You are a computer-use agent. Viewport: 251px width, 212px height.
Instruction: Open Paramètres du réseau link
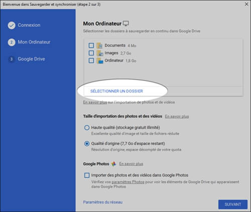(103, 202)
